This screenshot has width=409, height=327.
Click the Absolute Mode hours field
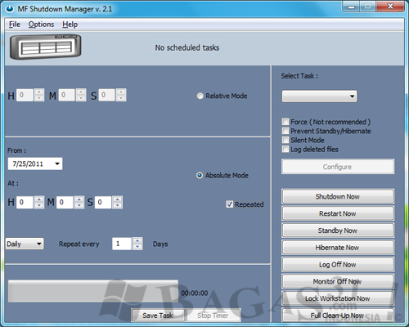[x=25, y=202]
